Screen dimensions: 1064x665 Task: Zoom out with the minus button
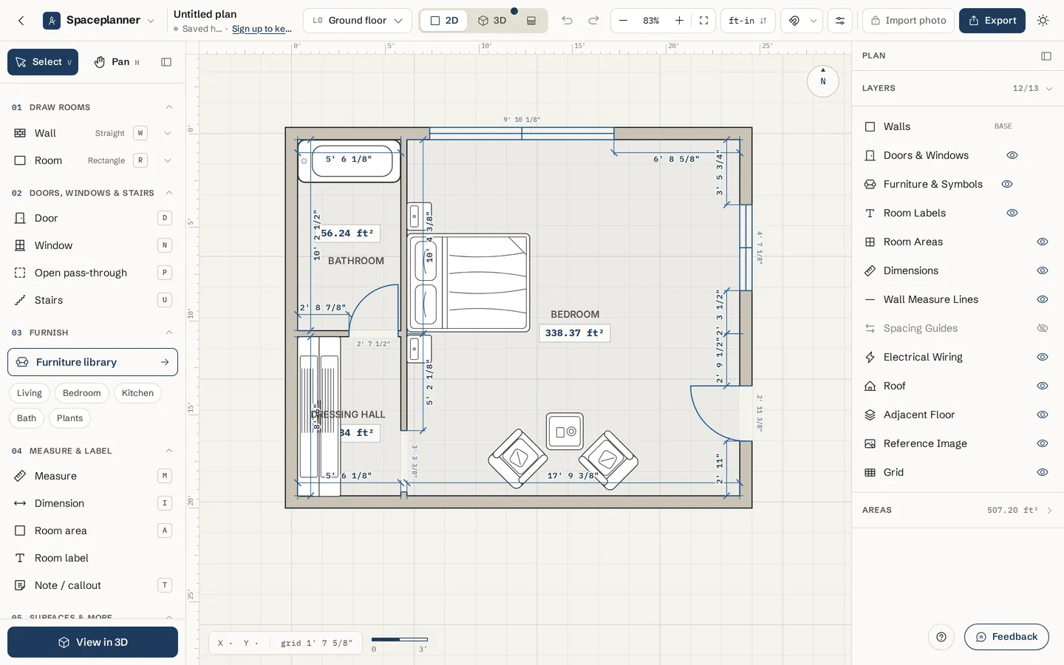point(624,21)
